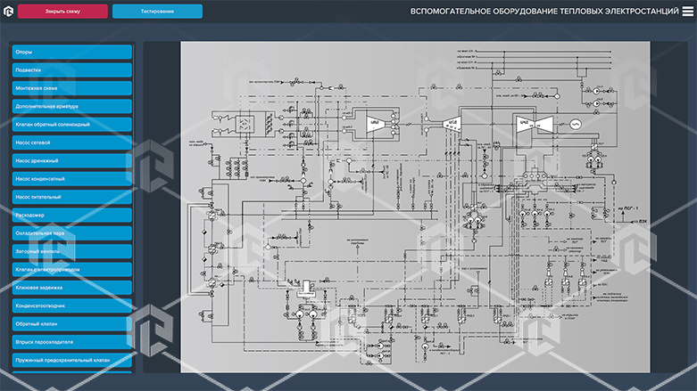Select 'Насос конденсатный' from the list
This screenshot has width=697, height=391.
[72, 178]
